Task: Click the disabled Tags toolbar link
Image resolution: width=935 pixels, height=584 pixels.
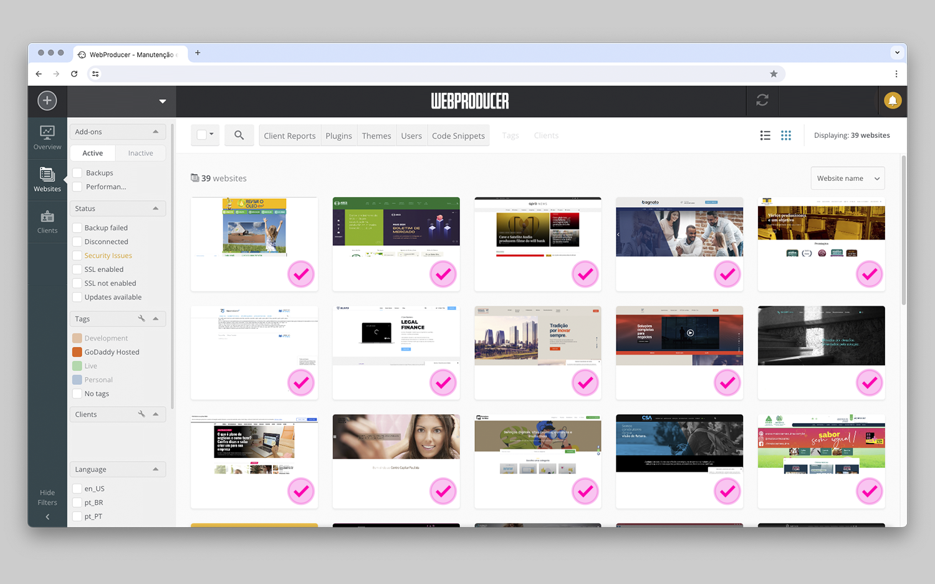Action: [x=511, y=135]
